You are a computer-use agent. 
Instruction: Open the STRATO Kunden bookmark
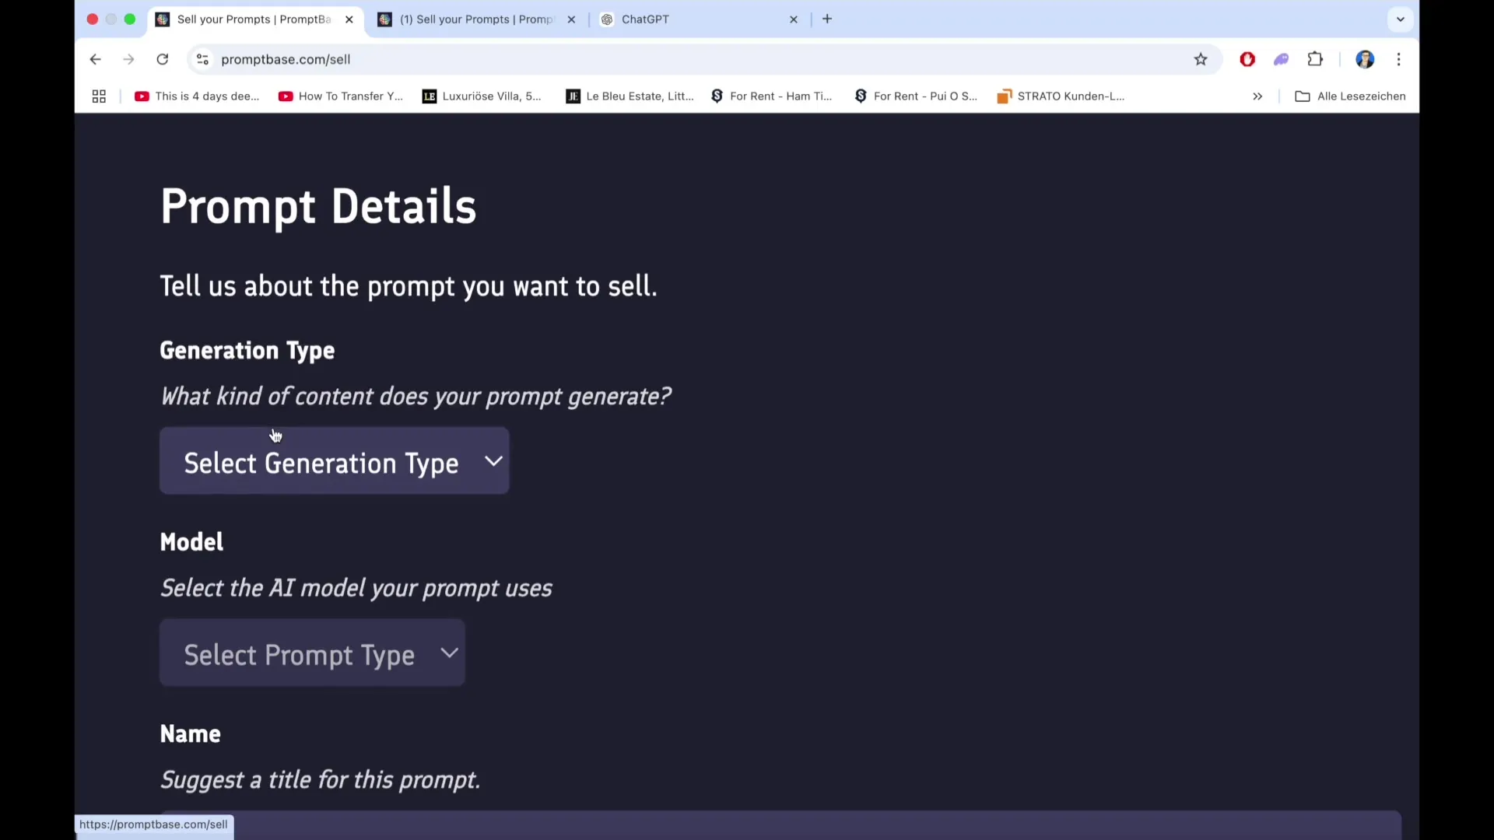pyautogui.click(x=1061, y=96)
